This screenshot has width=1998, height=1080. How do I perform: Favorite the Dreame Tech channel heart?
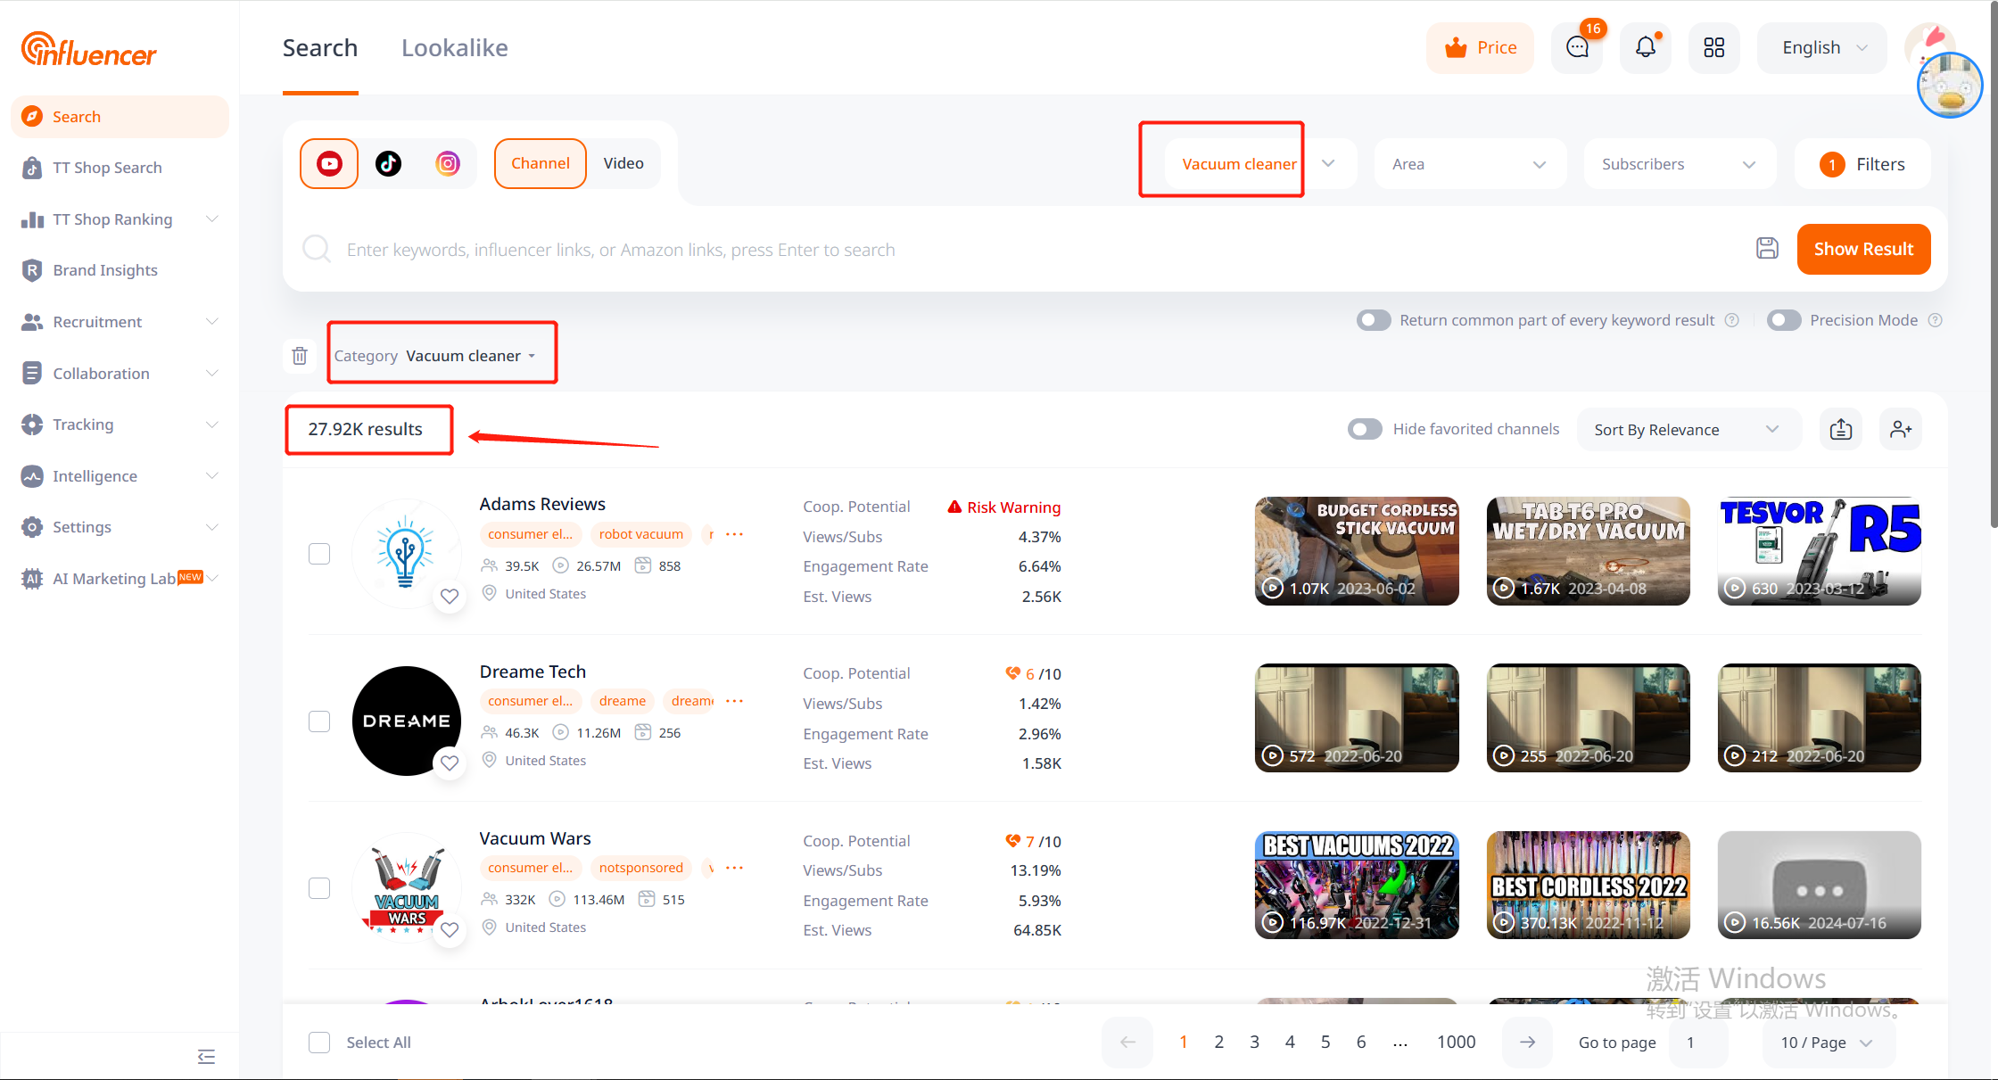click(x=450, y=763)
